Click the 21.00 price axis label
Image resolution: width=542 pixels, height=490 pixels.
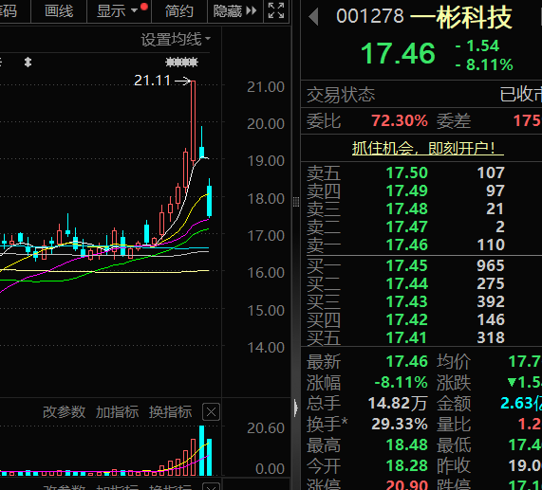click(x=266, y=87)
